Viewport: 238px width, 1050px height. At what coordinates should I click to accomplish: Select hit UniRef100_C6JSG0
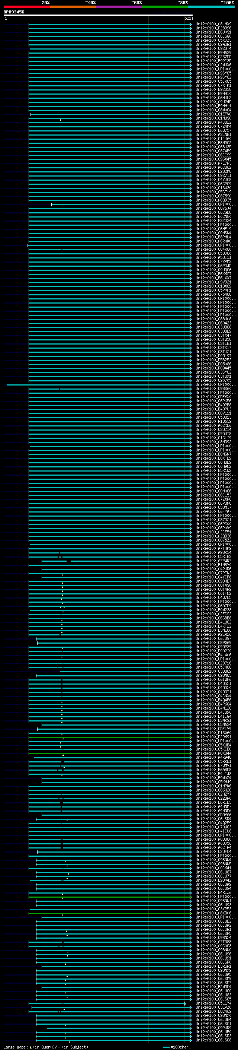coord(213,36)
